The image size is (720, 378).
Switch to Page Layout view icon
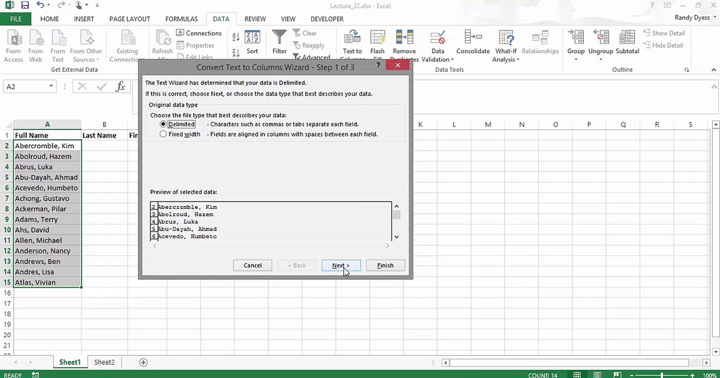coord(598,375)
